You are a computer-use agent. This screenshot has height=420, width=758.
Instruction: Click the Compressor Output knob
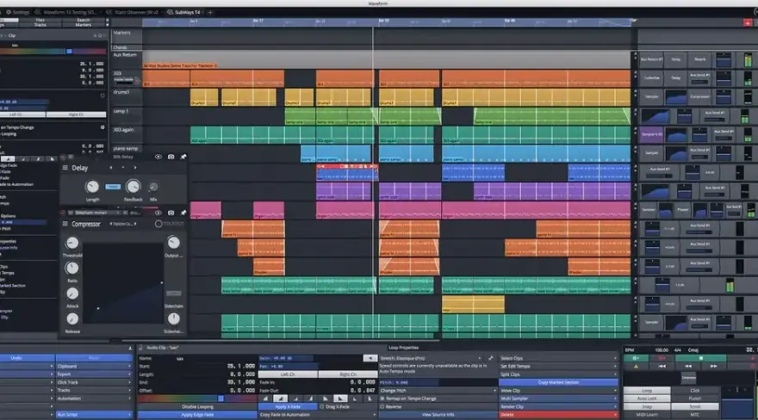click(x=173, y=243)
